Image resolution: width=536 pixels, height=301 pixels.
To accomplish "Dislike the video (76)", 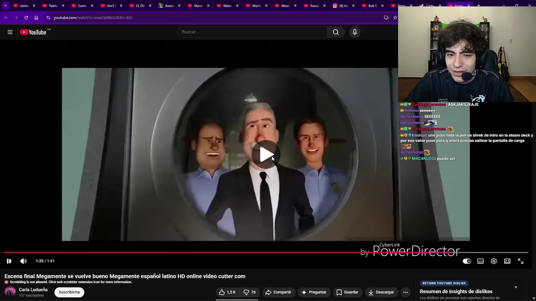I will pyautogui.click(x=250, y=292).
